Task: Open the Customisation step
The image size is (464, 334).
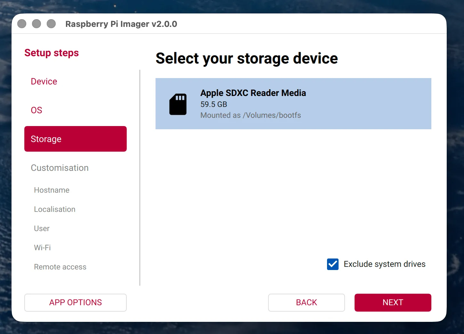Action: pyautogui.click(x=60, y=168)
